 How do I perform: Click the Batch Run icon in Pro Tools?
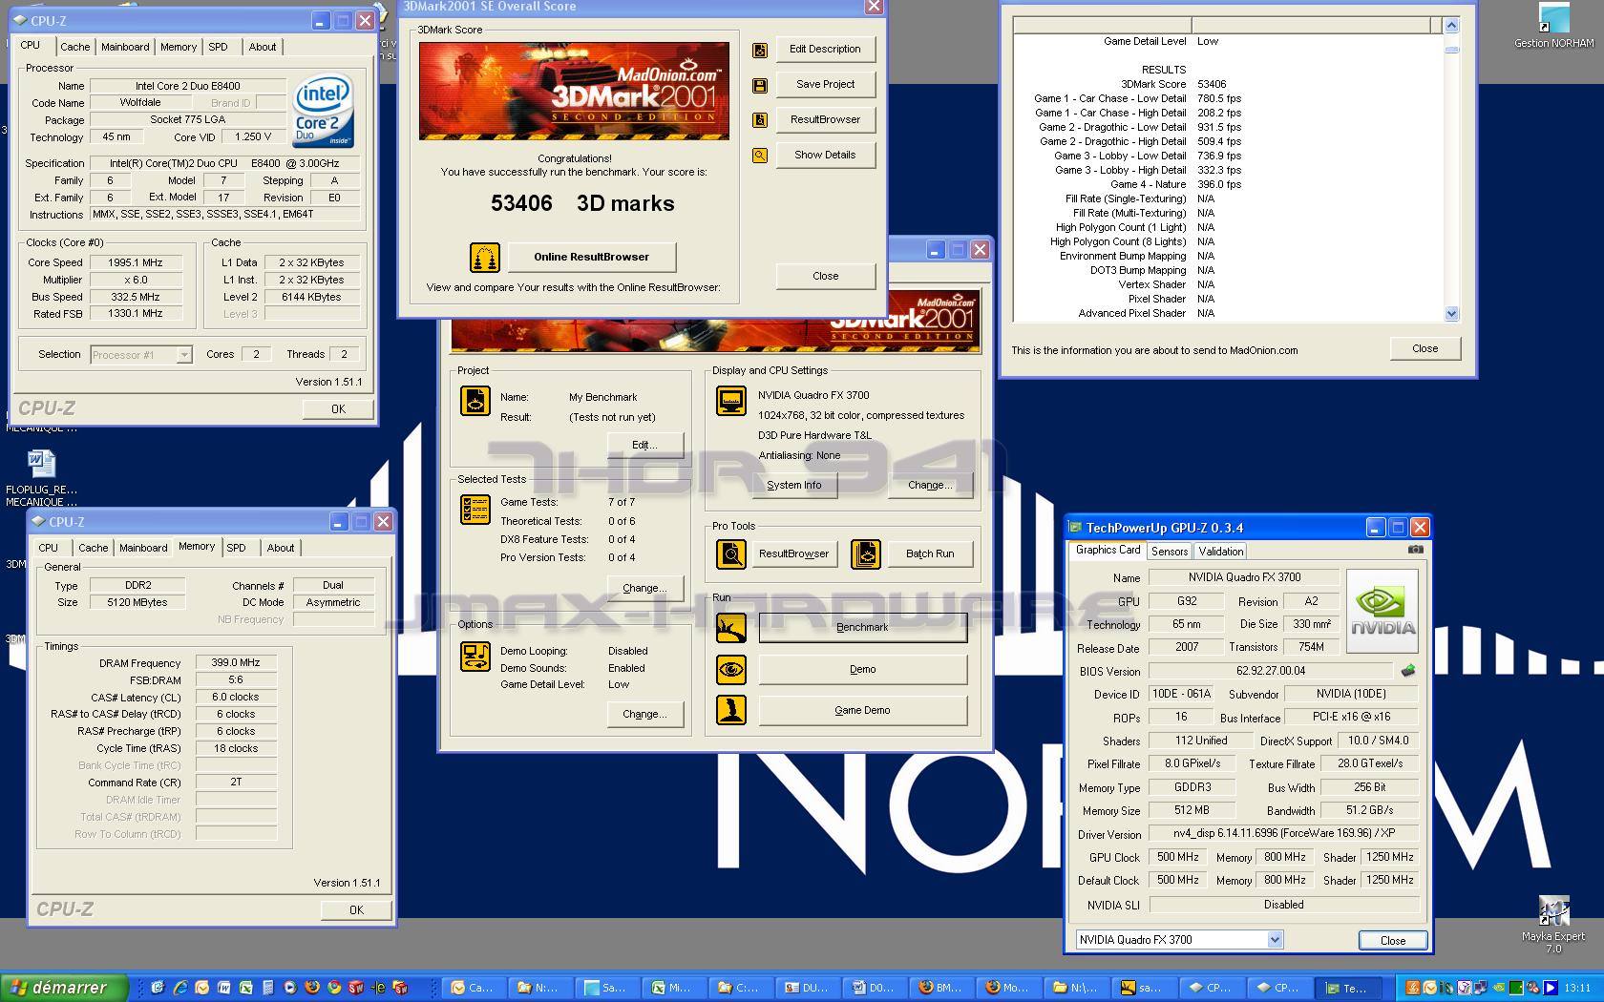pyautogui.click(x=866, y=553)
